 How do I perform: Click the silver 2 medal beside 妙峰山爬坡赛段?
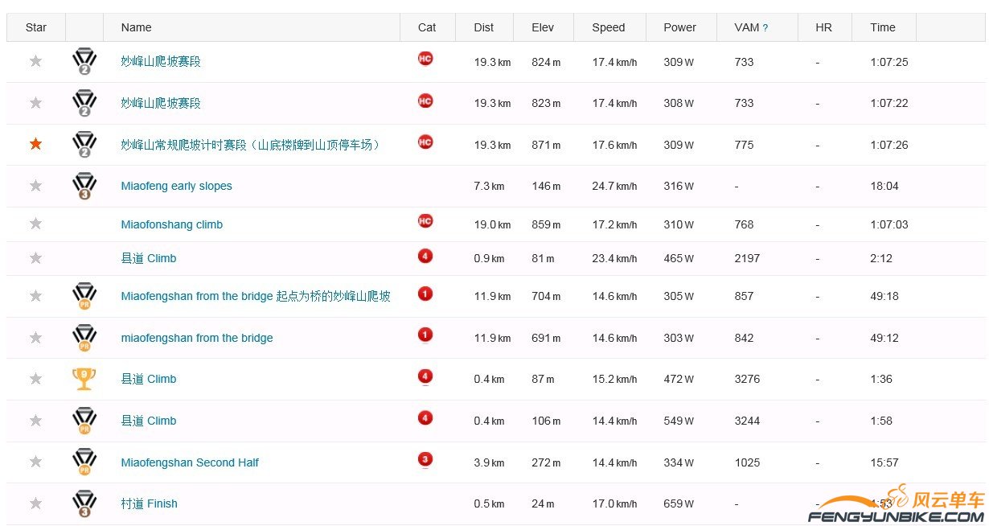[84, 59]
